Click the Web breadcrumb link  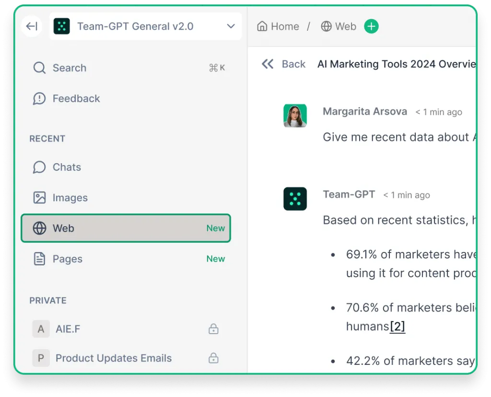point(339,26)
